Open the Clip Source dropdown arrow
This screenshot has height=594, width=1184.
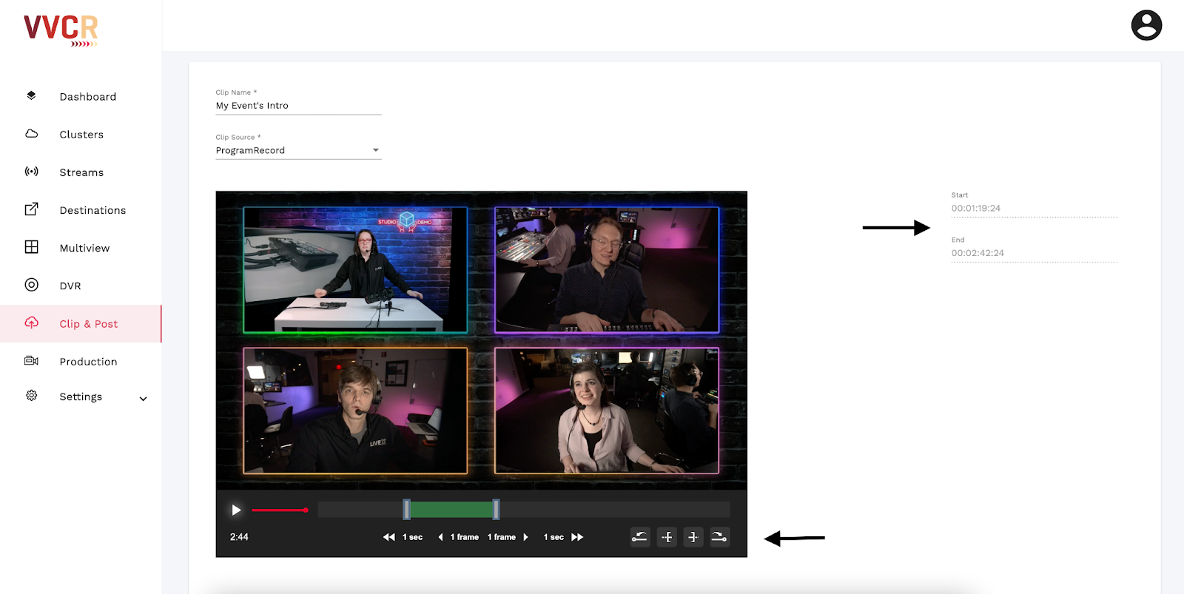(376, 150)
